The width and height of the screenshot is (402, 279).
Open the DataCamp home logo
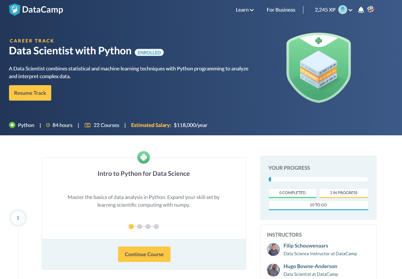pos(36,10)
